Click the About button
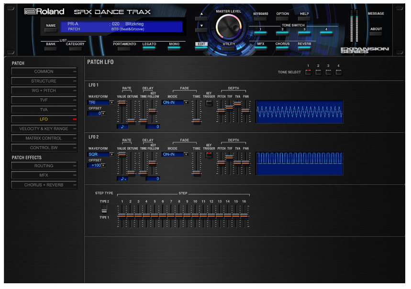 pos(376,33)
